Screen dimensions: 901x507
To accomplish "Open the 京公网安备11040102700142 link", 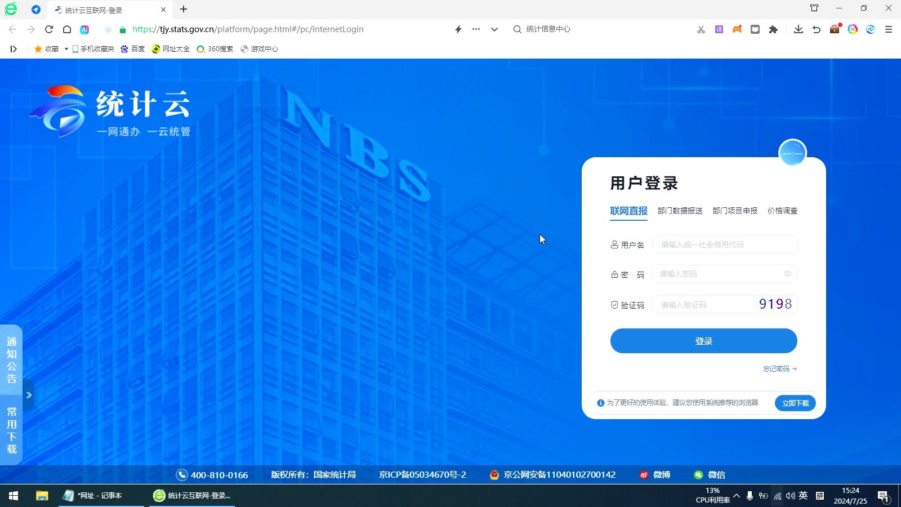I will pyautogui.click(x=552, y=475).
